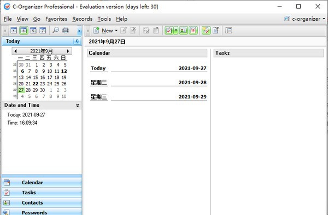Open the New button dropdown arrow

point(116,31)
